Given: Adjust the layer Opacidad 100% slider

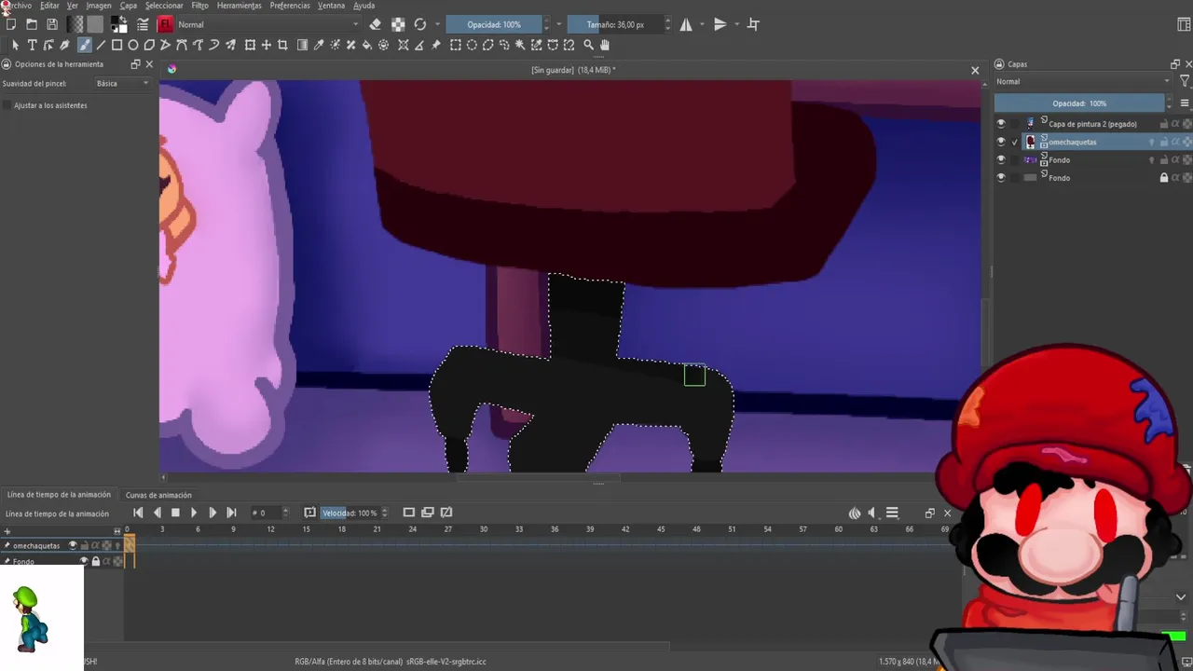Looking at the screenshot, I should (1078, 103).
